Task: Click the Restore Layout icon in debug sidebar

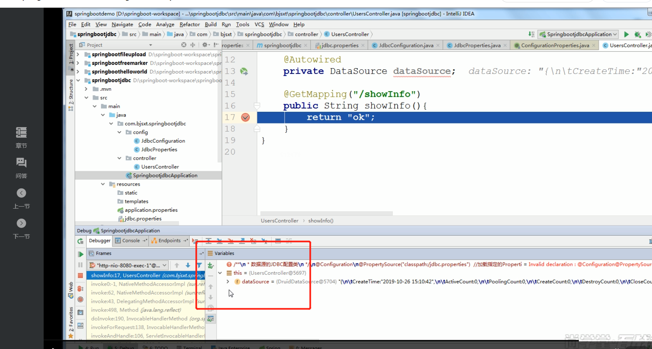Action: (x=80, y=325)
